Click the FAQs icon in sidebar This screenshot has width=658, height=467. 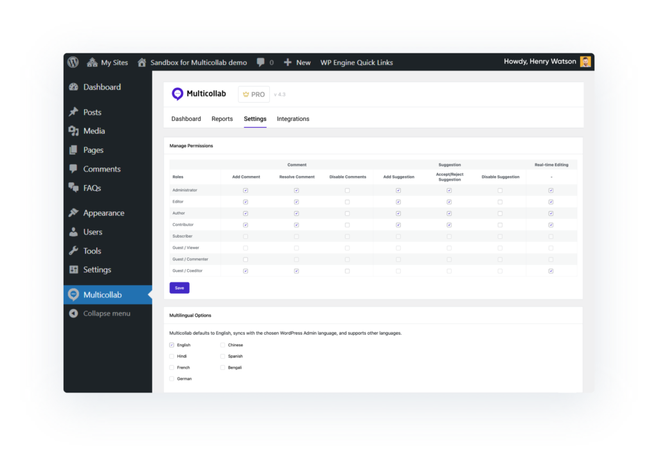tap(74, 188)
